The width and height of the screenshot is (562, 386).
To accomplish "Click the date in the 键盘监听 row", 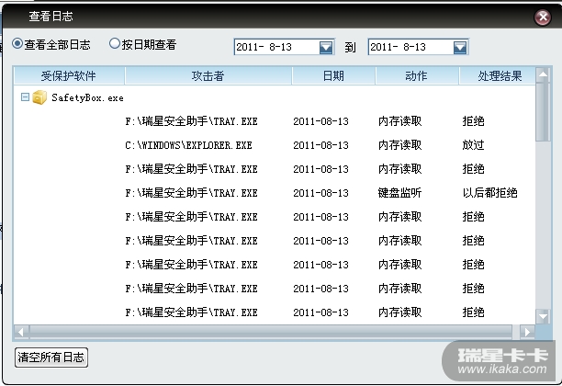I will (320, 193).
